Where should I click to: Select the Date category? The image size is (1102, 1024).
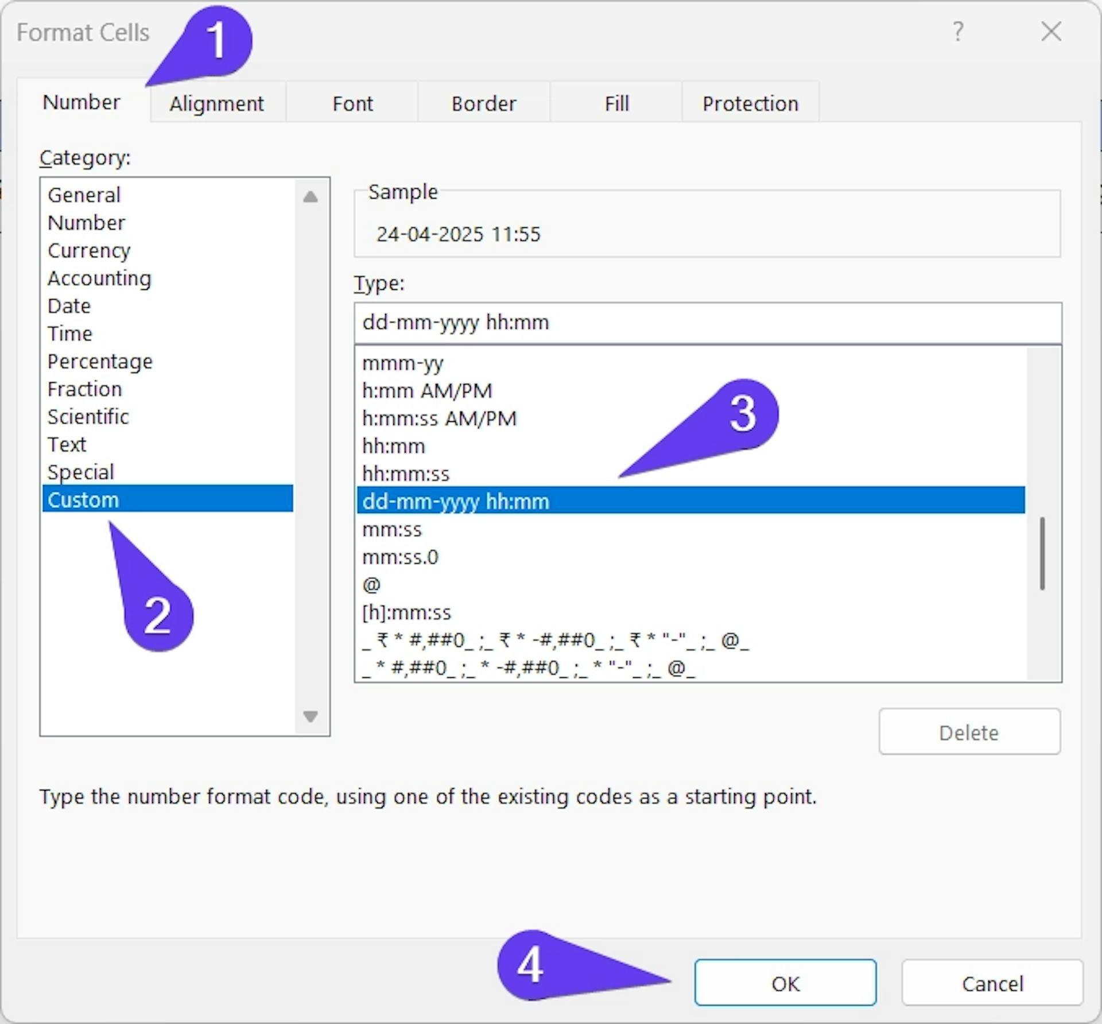click(x=69, y=306)
